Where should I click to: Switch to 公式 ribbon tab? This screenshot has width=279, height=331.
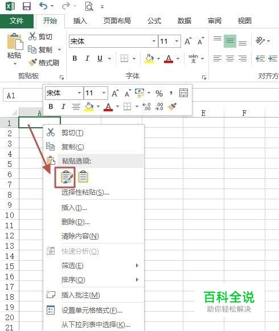coord(154,21)
